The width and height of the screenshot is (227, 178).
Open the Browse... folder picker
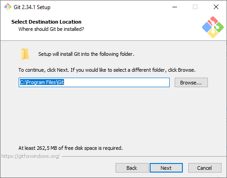coord(191,83)
